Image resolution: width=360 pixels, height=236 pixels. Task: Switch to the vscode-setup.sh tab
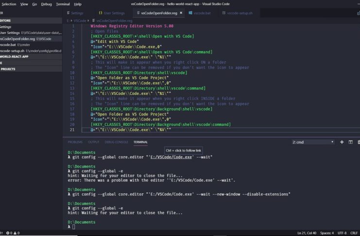tap(240, 13)
